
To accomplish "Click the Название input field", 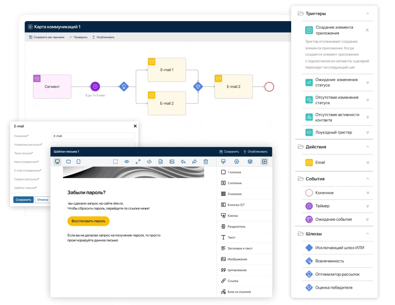I will coord(93,136).
